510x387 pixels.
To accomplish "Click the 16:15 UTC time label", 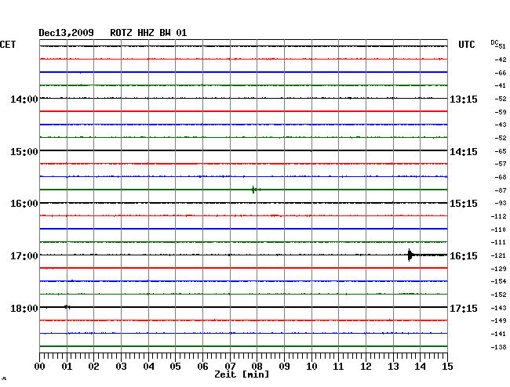I will [x=464, y=256].
